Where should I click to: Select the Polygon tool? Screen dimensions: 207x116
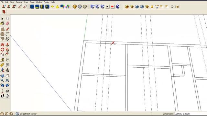pyautogui.click(x=2, y=39)
